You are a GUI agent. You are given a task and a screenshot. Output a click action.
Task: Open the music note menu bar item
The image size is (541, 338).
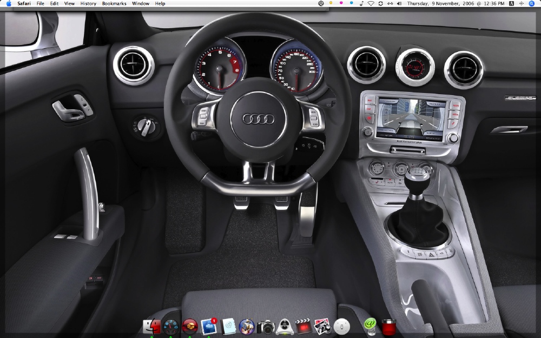[x=361, y=3]
